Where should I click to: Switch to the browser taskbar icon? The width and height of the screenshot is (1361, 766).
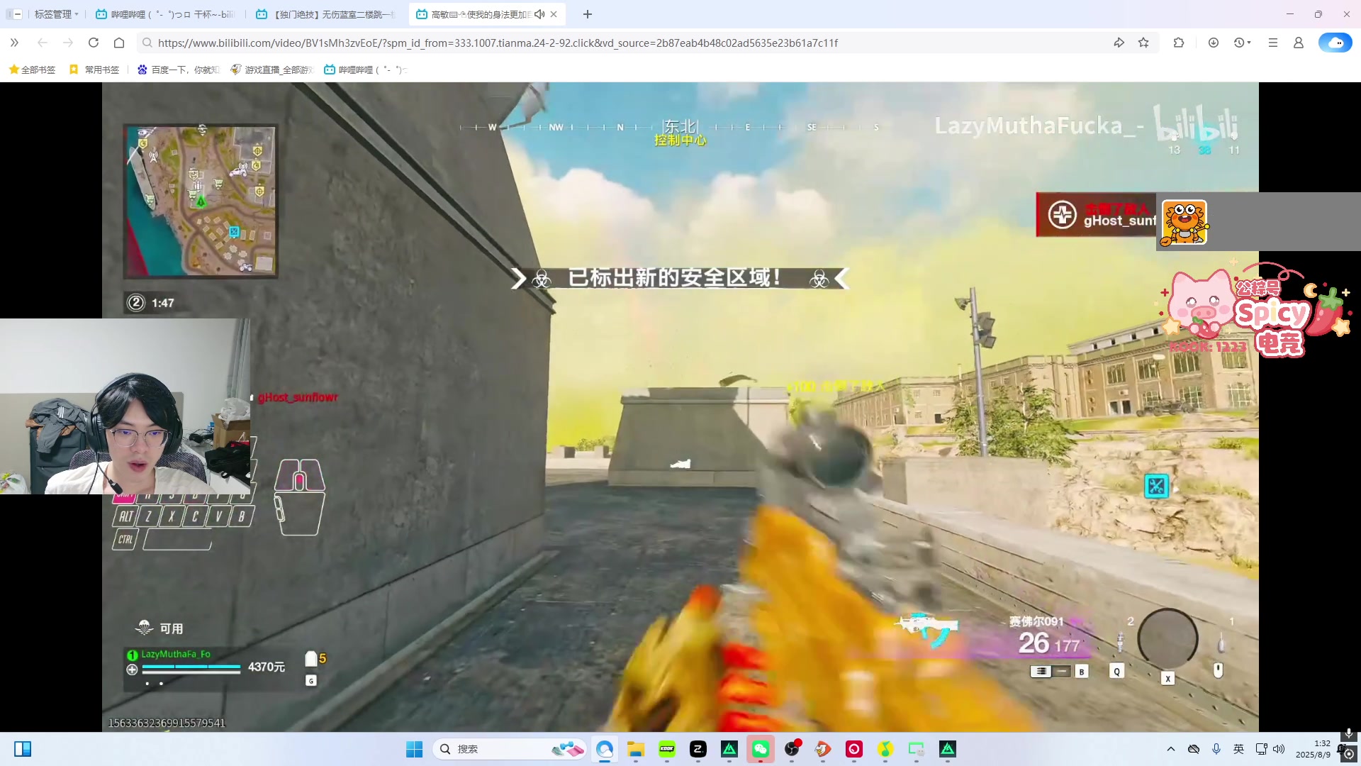pos(605,749)
